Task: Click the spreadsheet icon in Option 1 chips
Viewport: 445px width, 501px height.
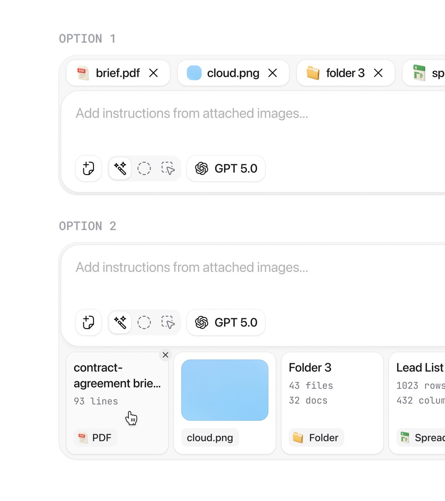Action: point(419,73)
